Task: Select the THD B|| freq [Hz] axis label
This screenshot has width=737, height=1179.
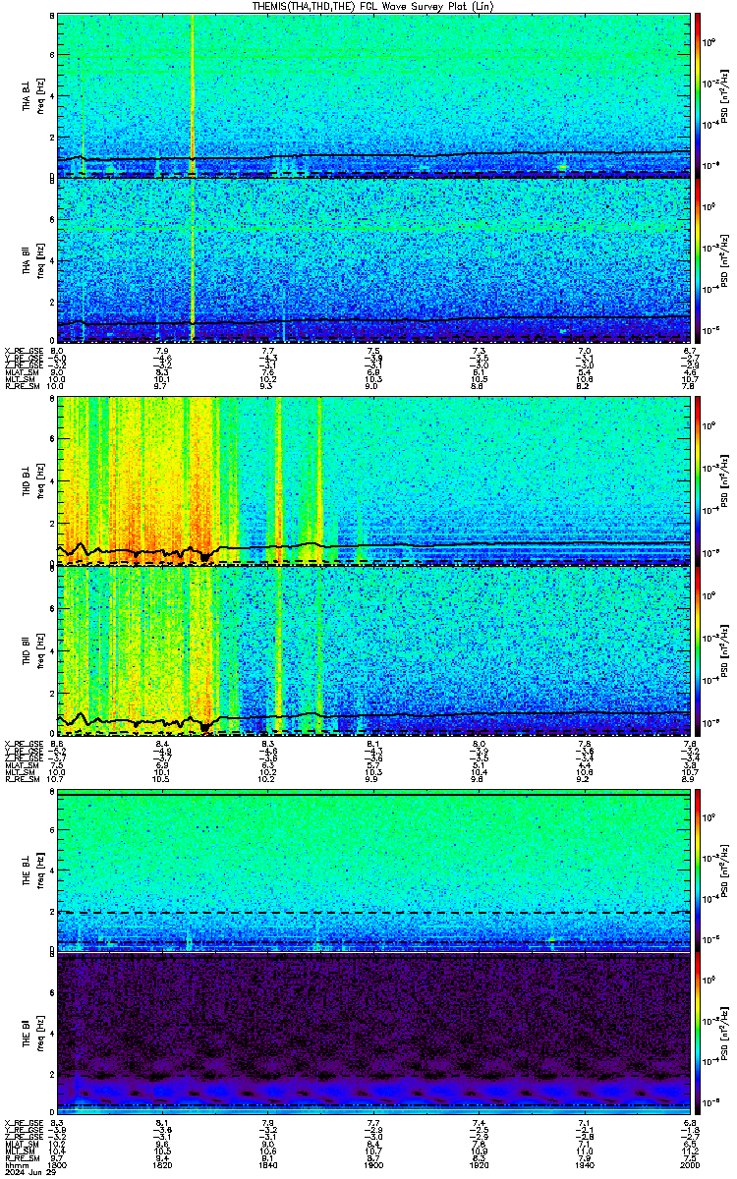Action: [31, 652]
